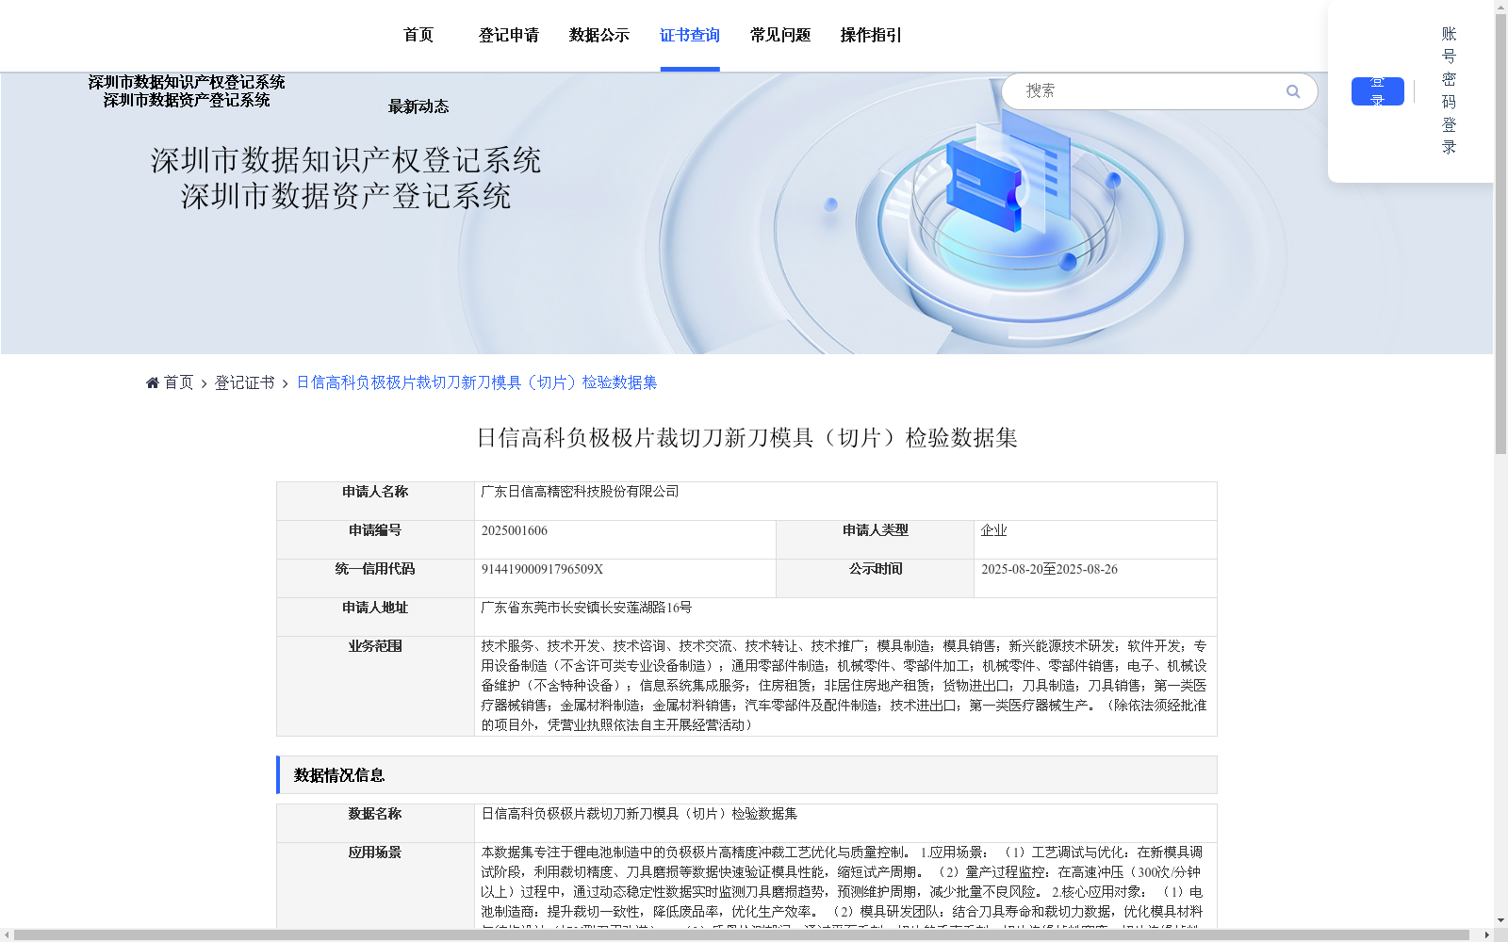This screenshot has width=1508, height=942.
Task: Click the page title 日信高科负极极片裁切刀新刀模具检验数据集
Action: click(746, 438)
